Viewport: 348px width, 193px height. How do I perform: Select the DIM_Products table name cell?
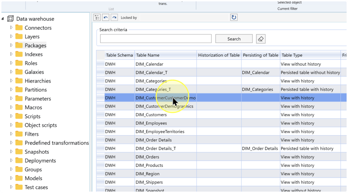coord(165,165)
